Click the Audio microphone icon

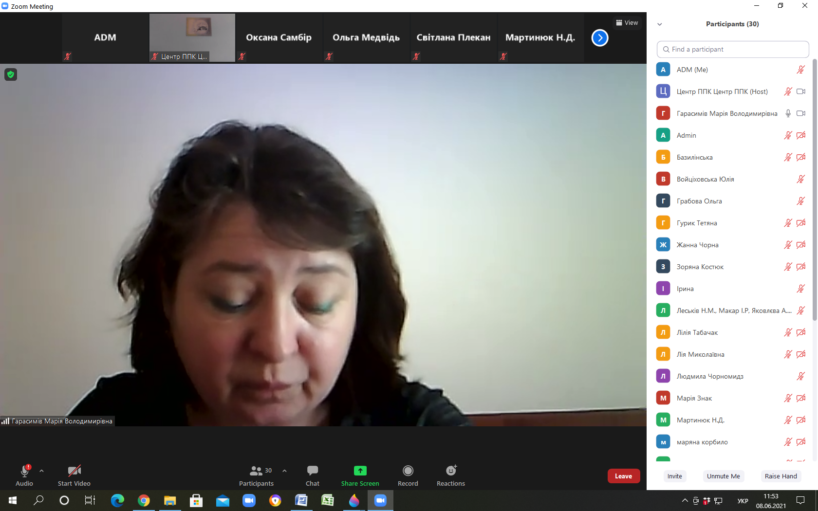(x=24, y=471)
